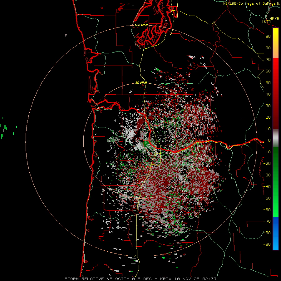Click the -20 scale value
Viewport: 281px width, 281px height.
(267, 163)
